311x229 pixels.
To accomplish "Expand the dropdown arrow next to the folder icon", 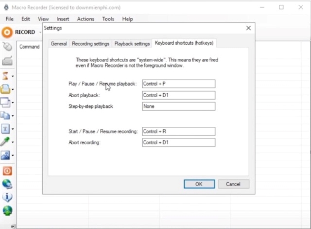I will click(x=12, y=89).
